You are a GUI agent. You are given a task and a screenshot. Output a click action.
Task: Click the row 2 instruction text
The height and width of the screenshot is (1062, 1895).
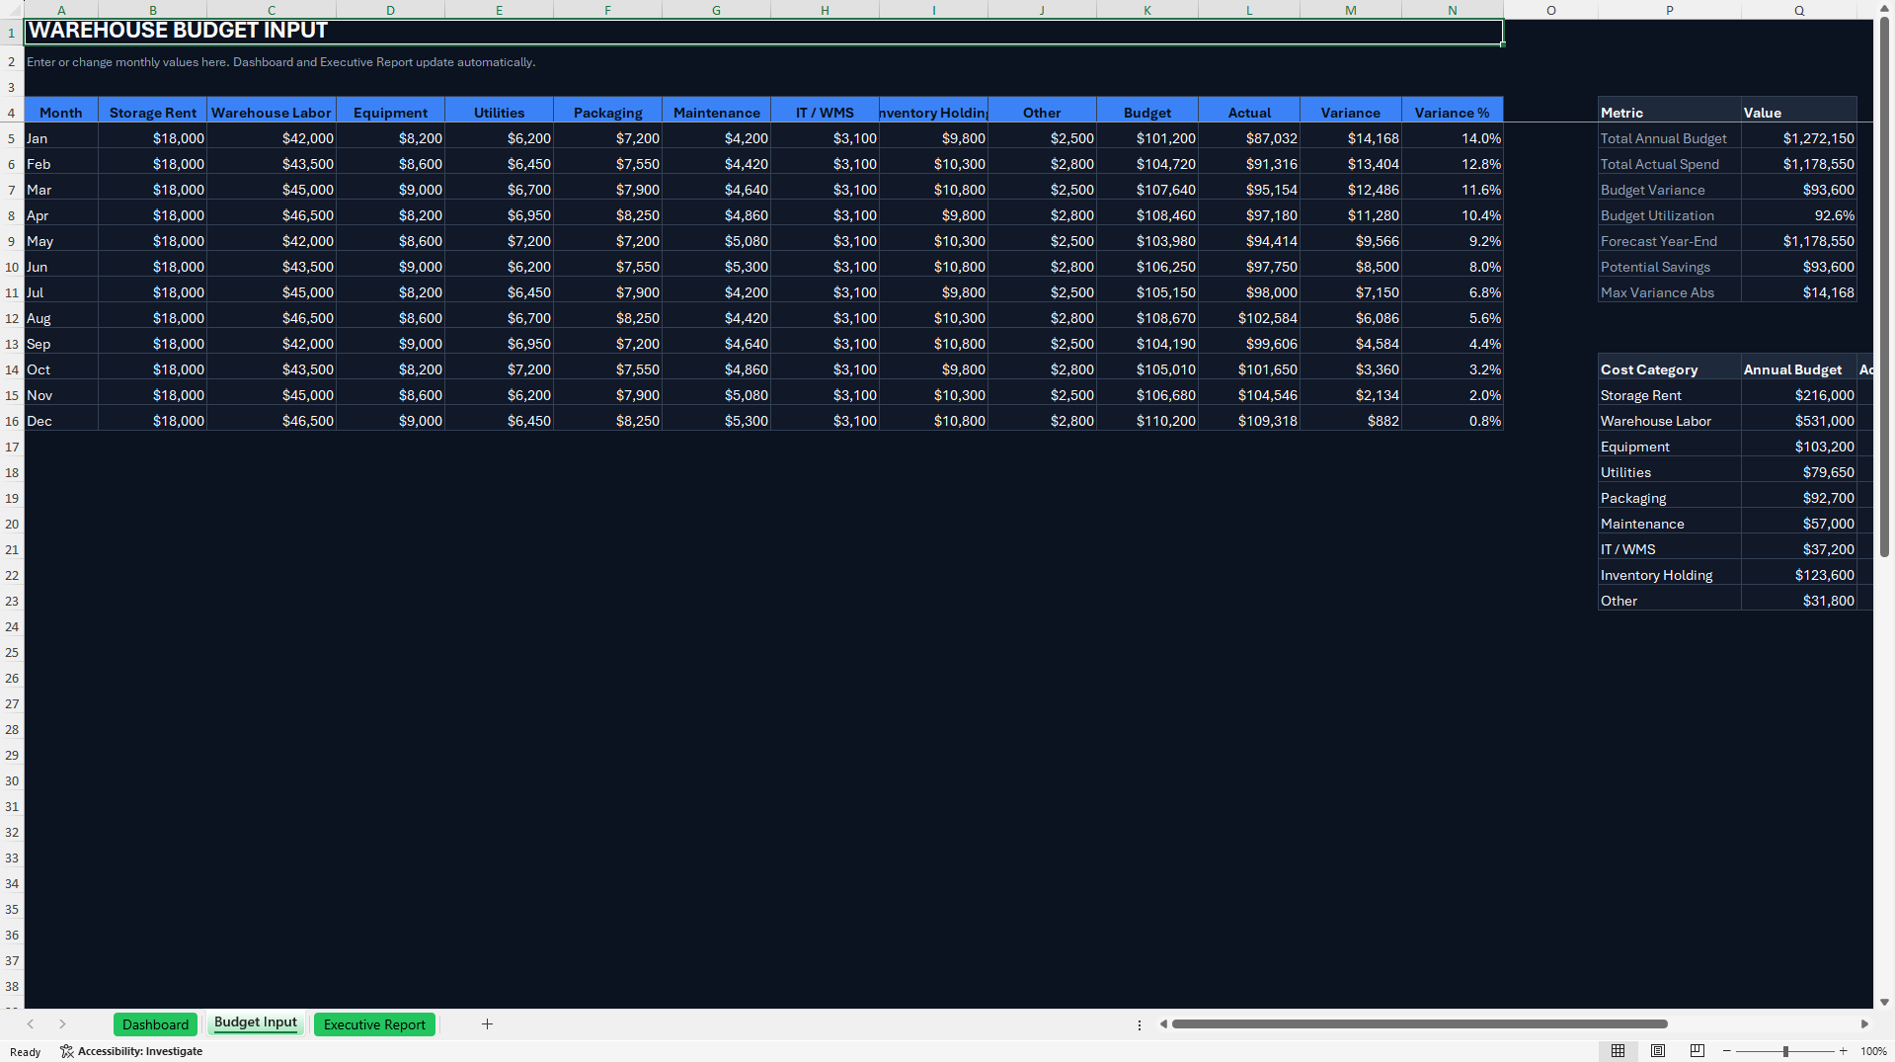(x=280, y=62)
